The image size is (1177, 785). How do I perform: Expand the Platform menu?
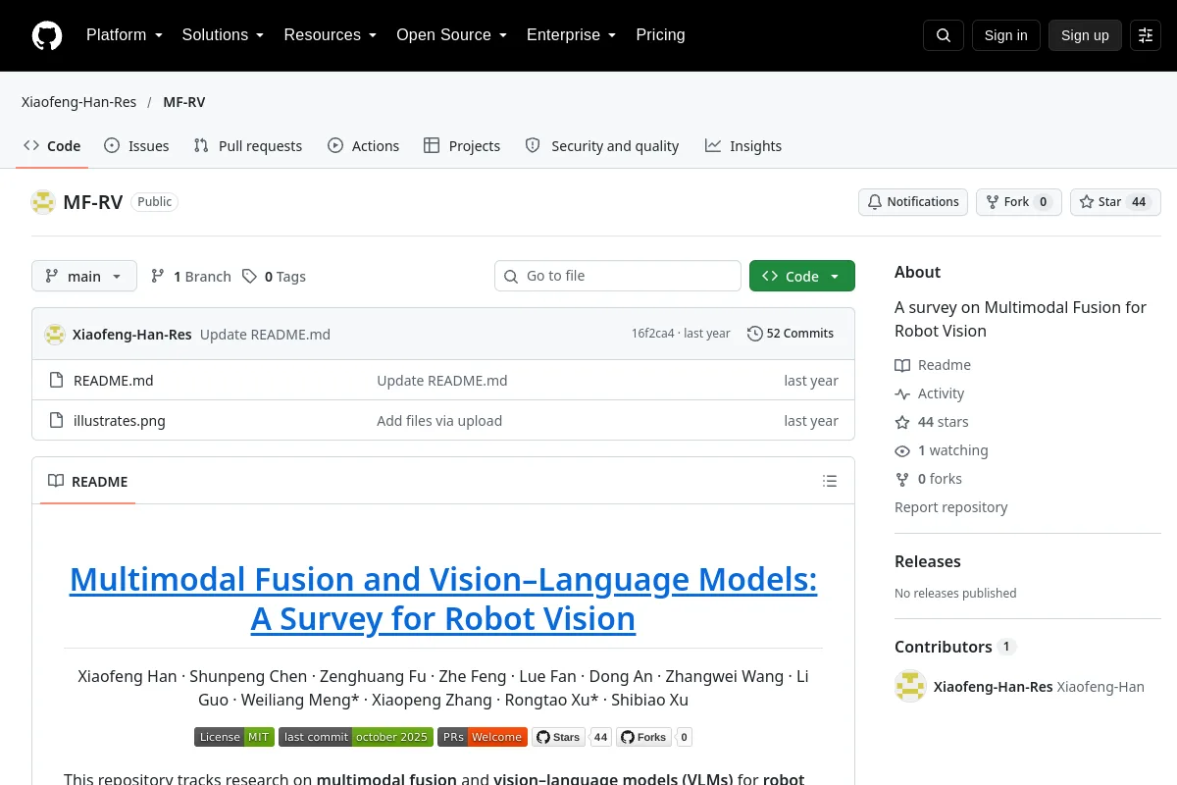pos(125,35)
